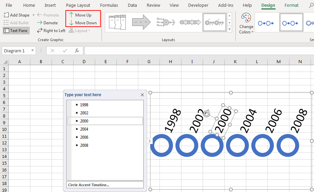Click the Add Shape button

click(x=17, y=15)
